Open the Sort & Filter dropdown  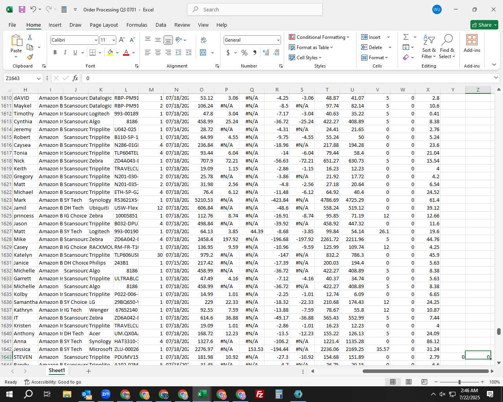coord(429,47)
